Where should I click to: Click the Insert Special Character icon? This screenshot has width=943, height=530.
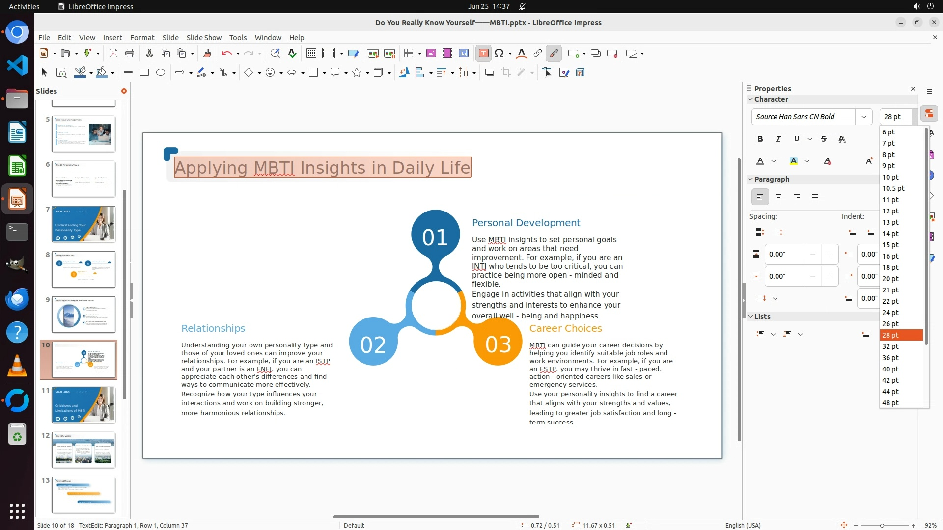tap(499, 53)
